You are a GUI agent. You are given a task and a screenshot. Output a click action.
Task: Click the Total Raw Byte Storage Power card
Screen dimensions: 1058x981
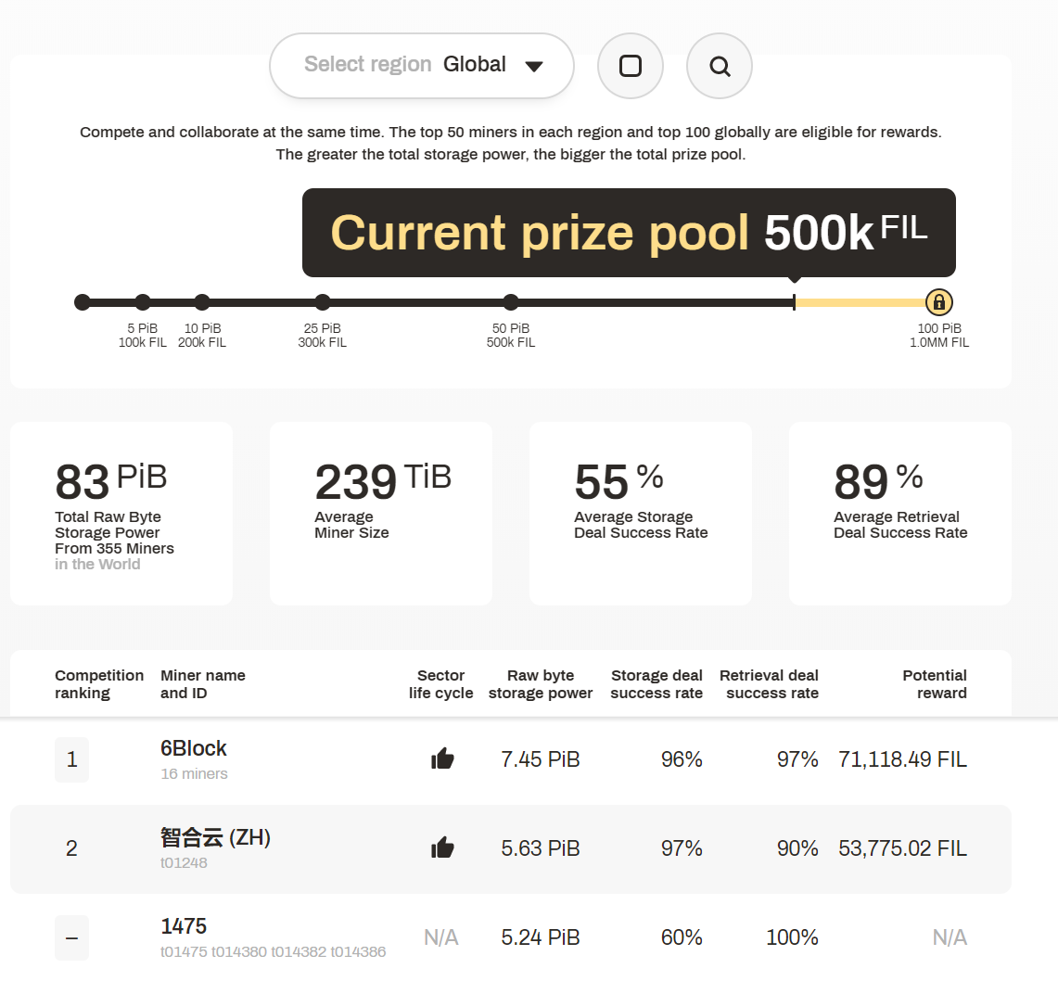(121, 514)
